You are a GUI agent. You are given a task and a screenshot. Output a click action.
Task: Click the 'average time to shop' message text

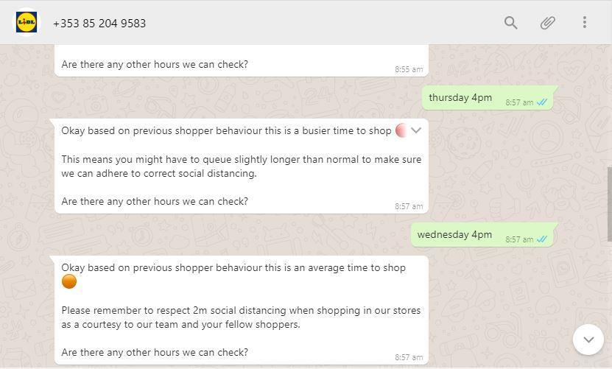pyautogui.click(x=233, y=268)
